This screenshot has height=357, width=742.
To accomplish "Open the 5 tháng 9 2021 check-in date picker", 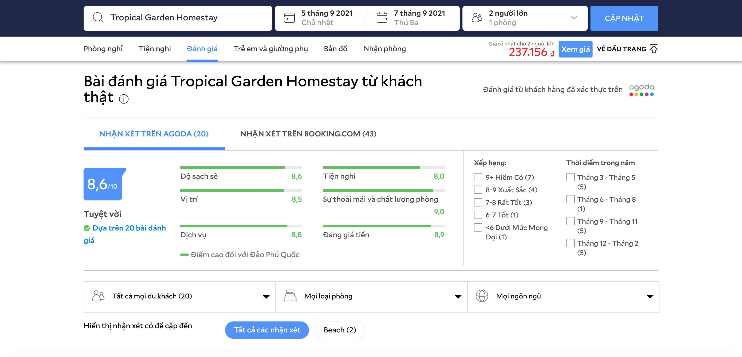I will pos(321,18).
